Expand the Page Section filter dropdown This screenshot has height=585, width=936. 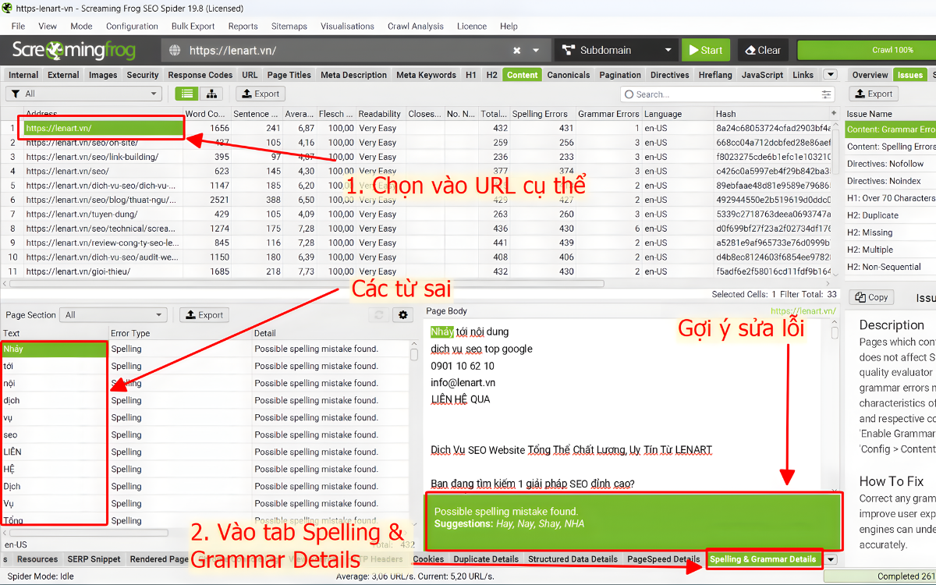(114, 315)
